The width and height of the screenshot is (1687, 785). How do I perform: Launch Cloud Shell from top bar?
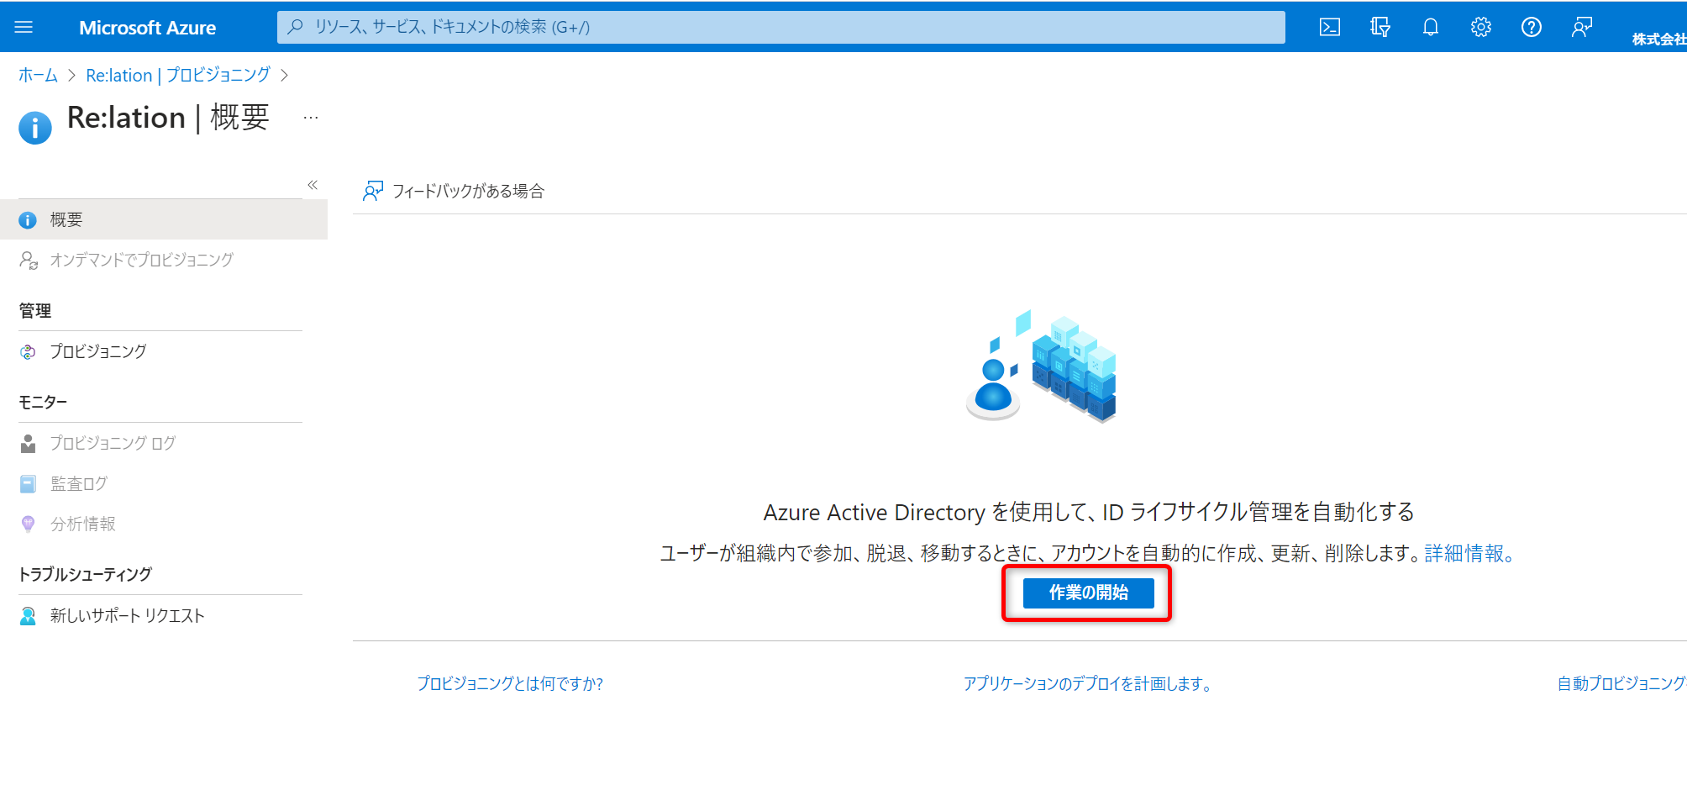coord(1329,27)
